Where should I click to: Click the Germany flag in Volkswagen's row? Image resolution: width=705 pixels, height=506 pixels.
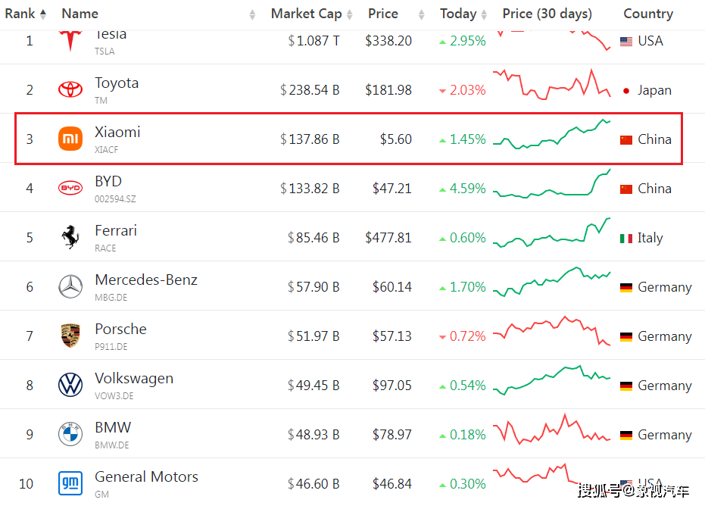625,386
